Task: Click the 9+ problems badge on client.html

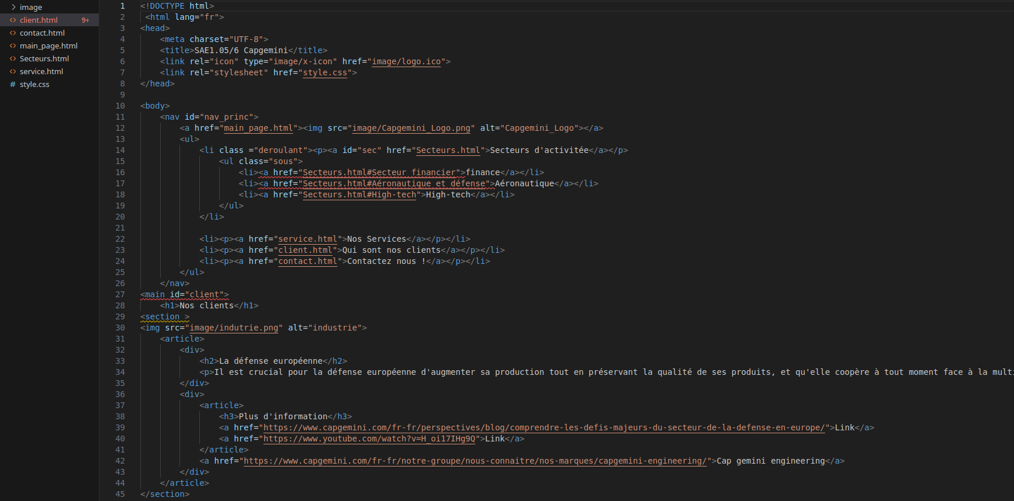Action: pos(85,20)
